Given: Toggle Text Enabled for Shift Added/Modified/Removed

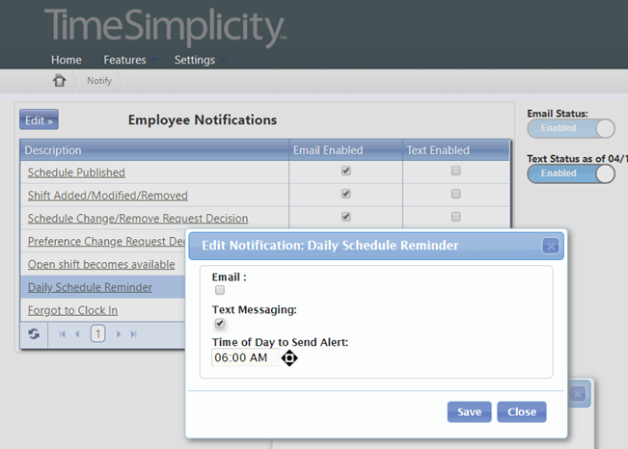Looking at the screenshot, I should 455,194.
